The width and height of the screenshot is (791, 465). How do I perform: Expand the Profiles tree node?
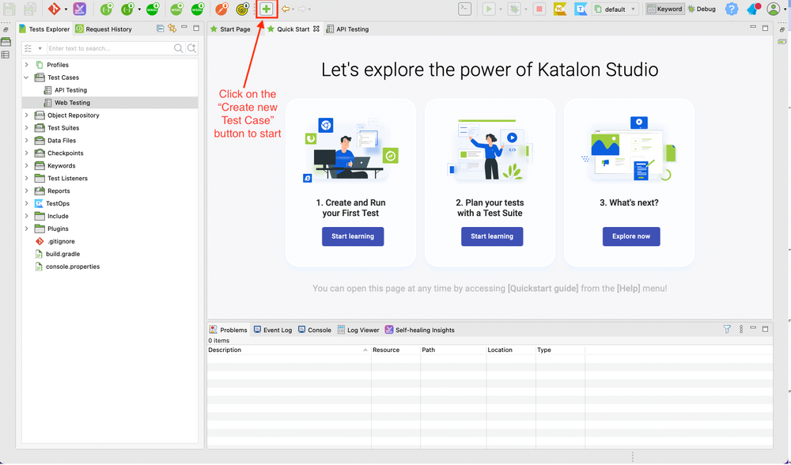25,64
